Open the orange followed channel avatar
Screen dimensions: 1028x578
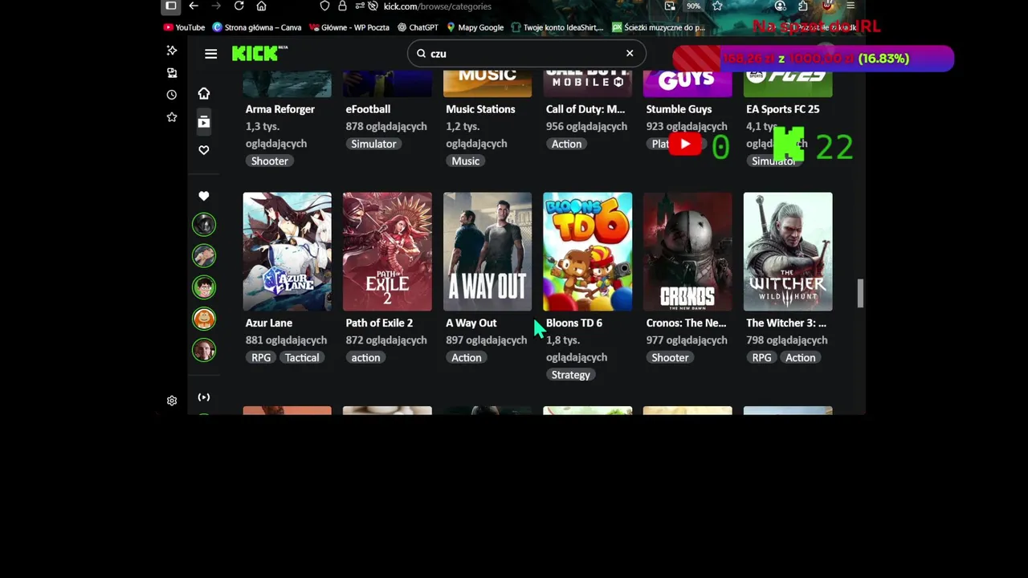(204, 319)
